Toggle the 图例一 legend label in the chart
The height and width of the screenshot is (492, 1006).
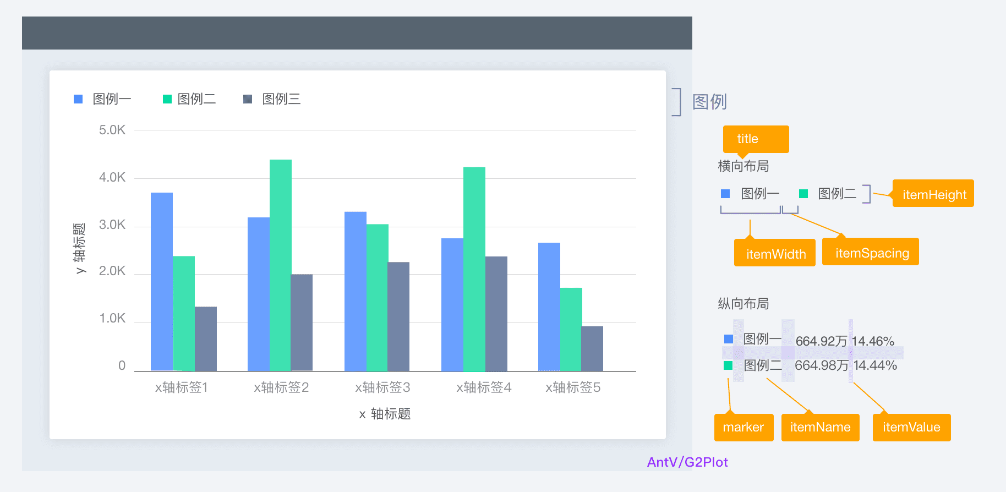pyautogui.click(x=112, y=99)
